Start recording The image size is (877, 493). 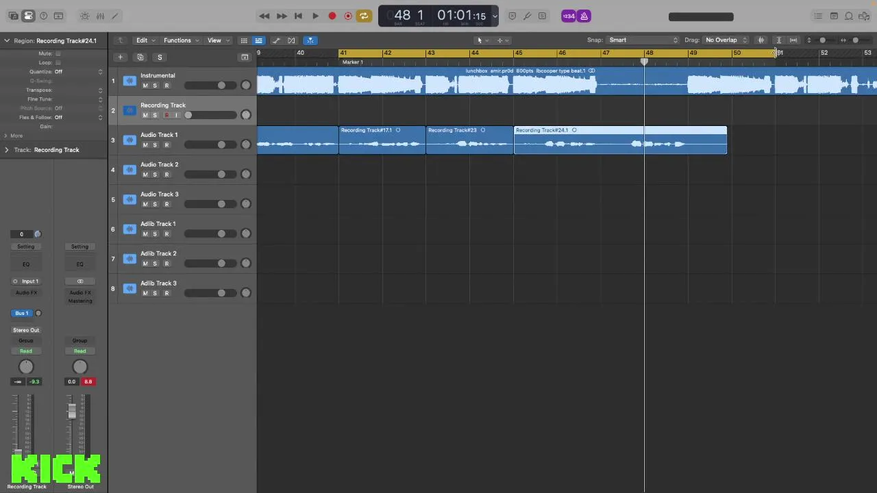332,16
